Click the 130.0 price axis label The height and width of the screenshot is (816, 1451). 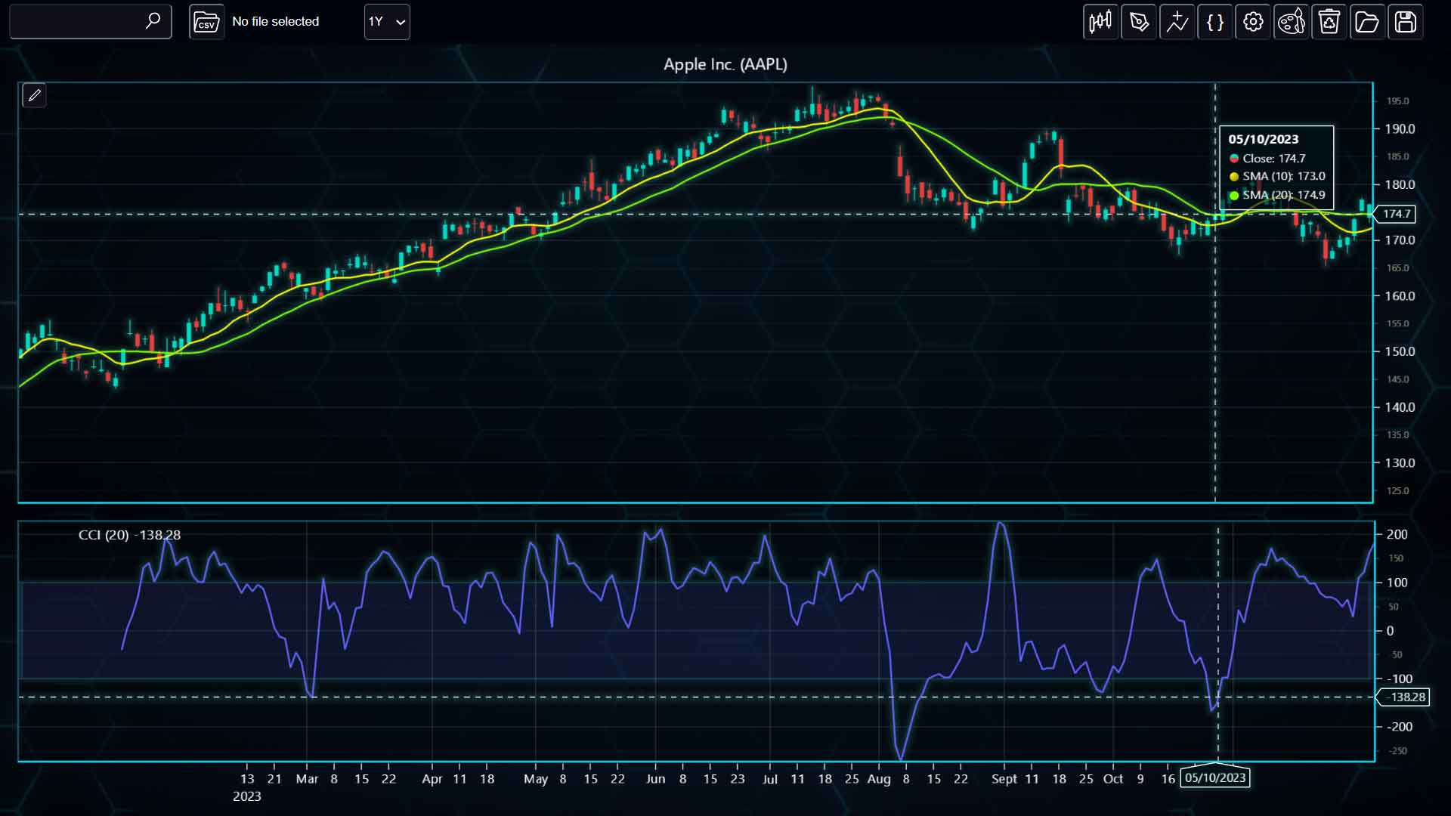[x=1400, y=463]
